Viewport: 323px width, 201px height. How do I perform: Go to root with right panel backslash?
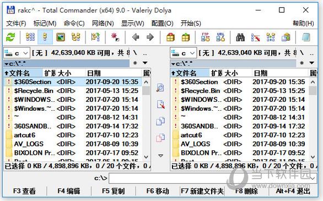302,53
